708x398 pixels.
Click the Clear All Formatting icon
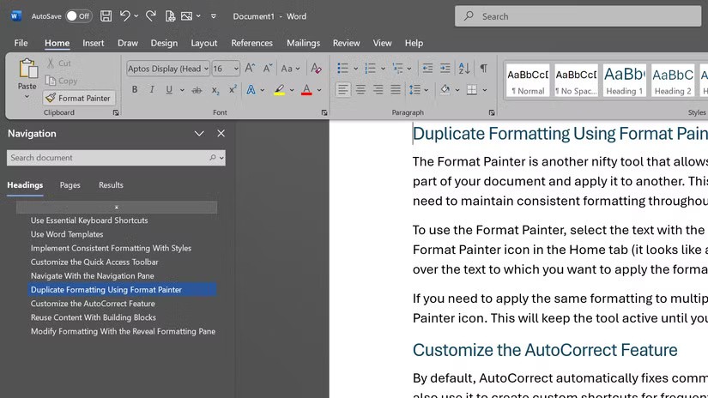(x=317, y=69)
